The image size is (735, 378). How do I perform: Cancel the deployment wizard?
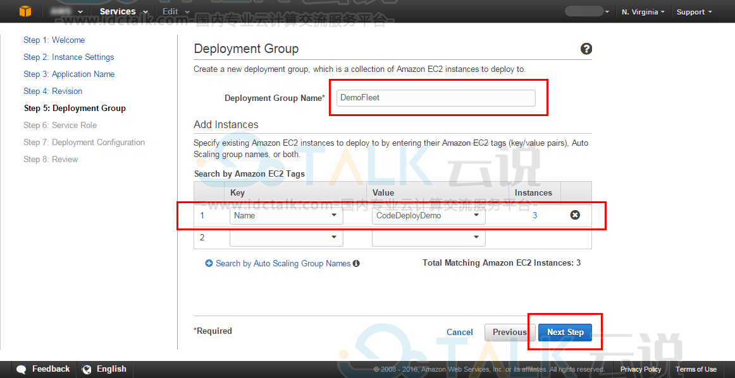[x=460, y=332]
